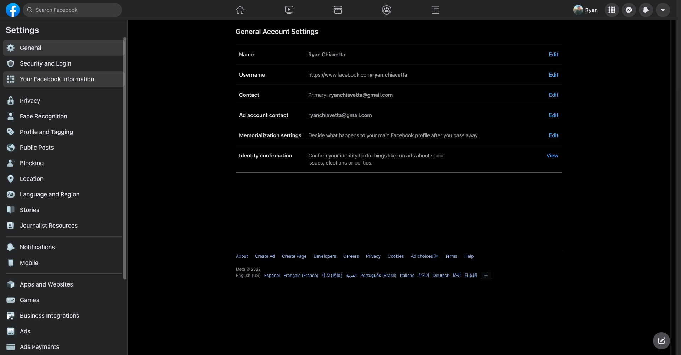This screenshot has height=355, width=681.
Task: Open Messenger from the top bar
Action: pos(629,10)
